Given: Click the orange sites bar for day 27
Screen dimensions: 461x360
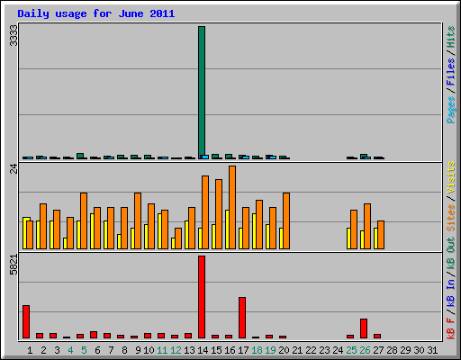Looking at the screenshot, I should [381, 235].
